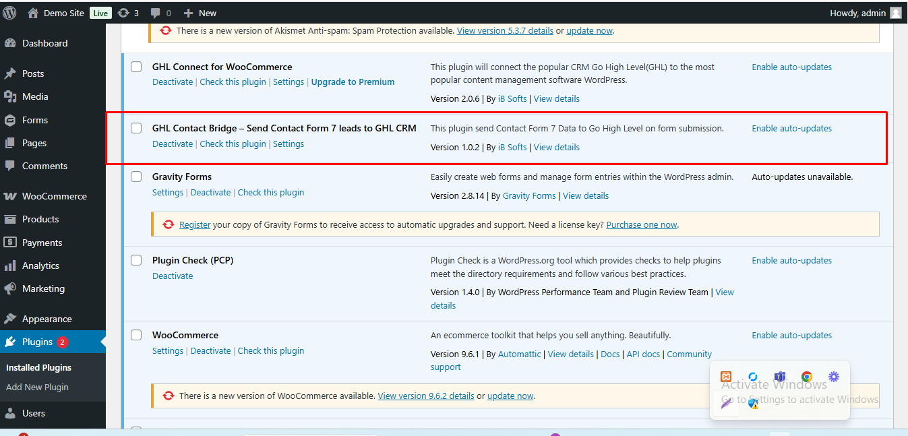
Task: Select Installed Plugins submenu
Action: coord(38,367)
